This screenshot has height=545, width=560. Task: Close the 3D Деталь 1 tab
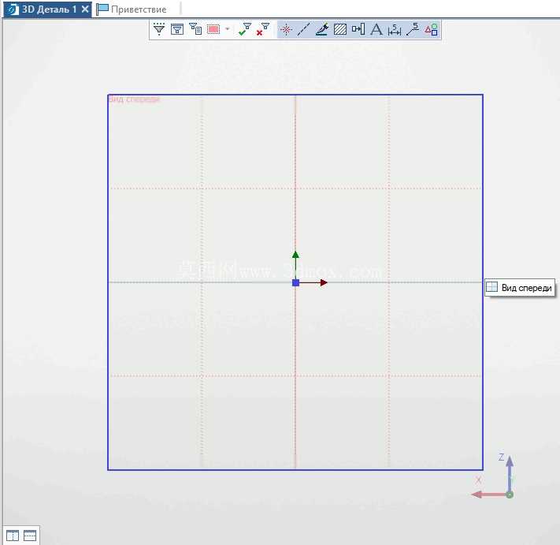pyautogui.click(x=85, y=9)
